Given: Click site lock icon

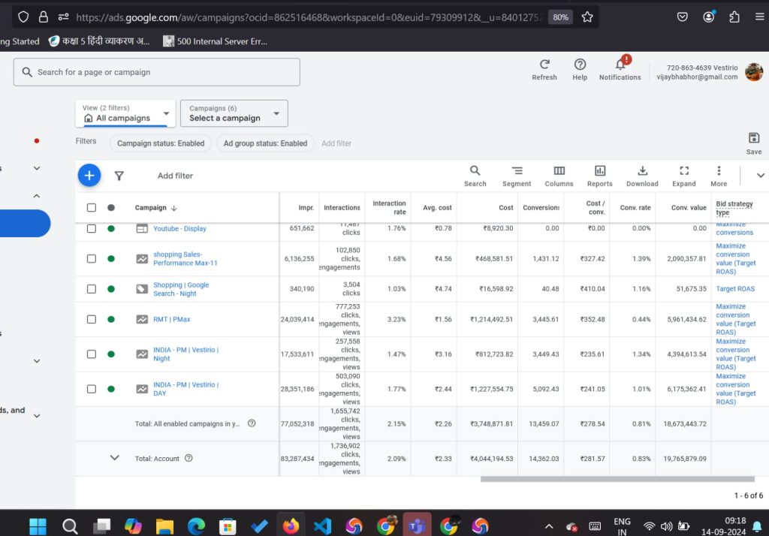Looking at the screenshot, I should [x=43, y=17].
